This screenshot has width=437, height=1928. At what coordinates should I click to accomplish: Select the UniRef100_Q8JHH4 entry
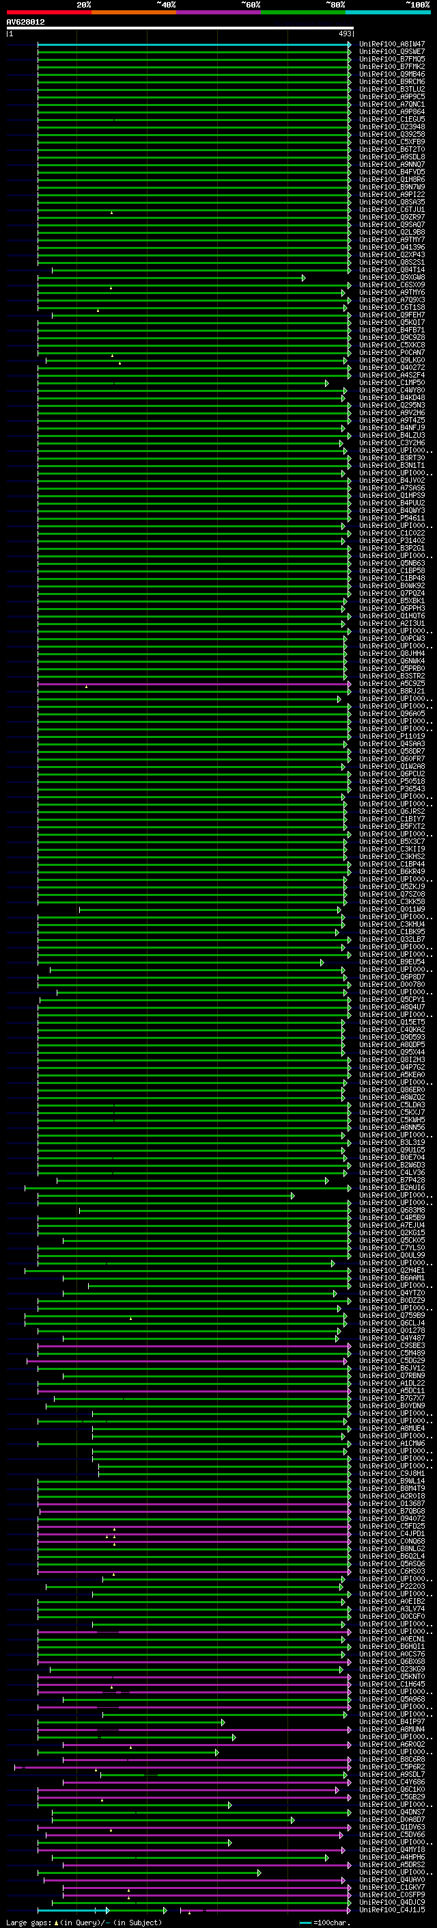pos(391,653)
